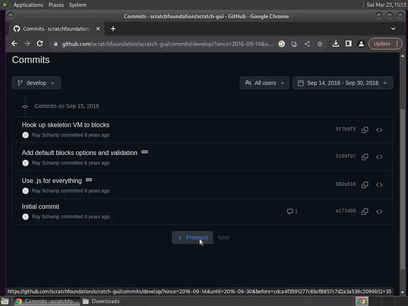The width and height of the screenshot is (408, 306).
Task: Copy full SHA for commit 5169f97
Action: [x=365, y=157]
